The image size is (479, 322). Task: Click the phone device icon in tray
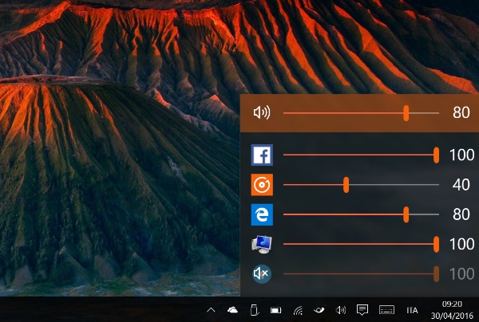point(254,310)
